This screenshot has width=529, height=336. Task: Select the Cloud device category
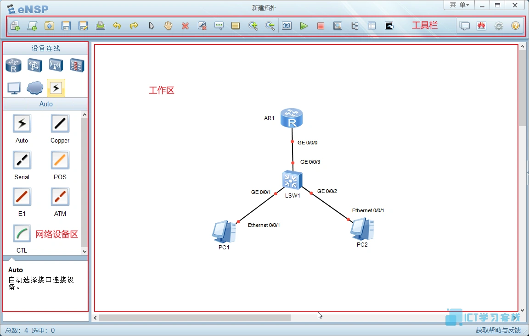tap(35, 88)
